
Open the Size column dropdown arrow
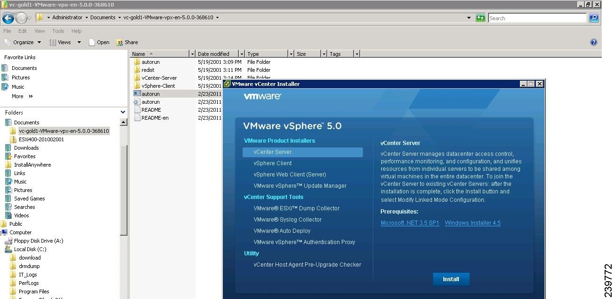click(x=324, y=54)
